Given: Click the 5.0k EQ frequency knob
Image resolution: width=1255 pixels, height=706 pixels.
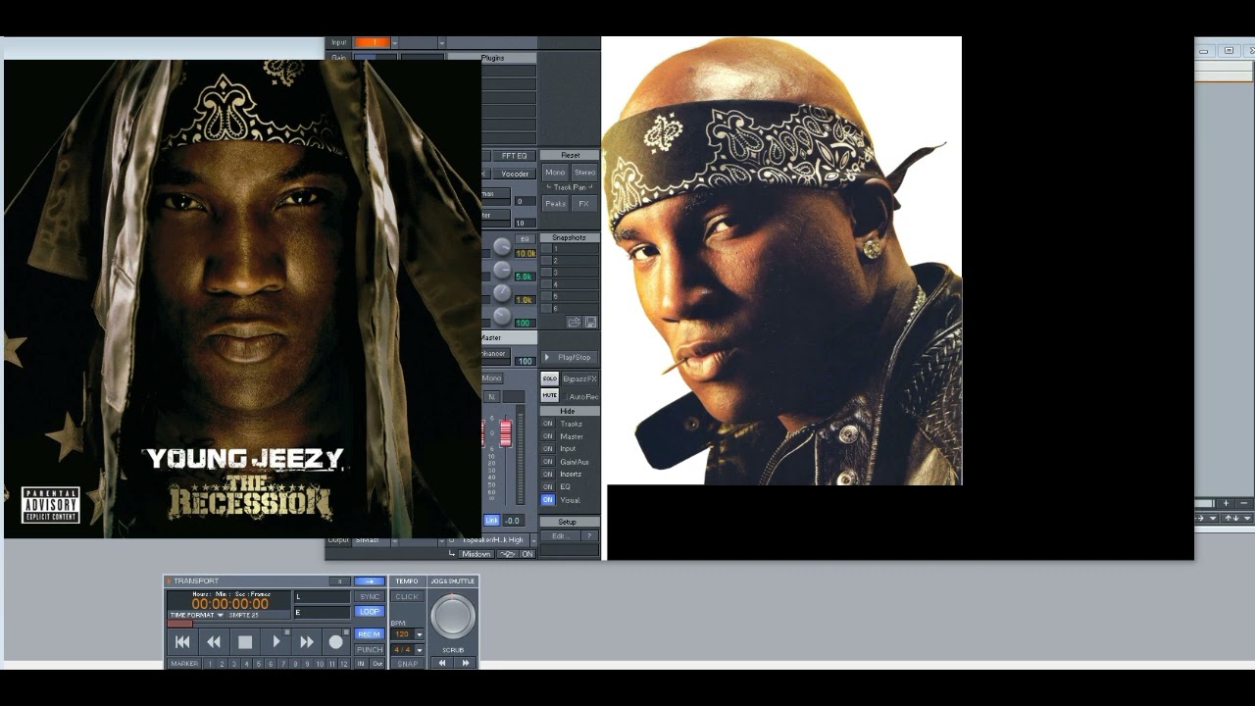Looking at the screenshot, I should click(x=502, y=270).
